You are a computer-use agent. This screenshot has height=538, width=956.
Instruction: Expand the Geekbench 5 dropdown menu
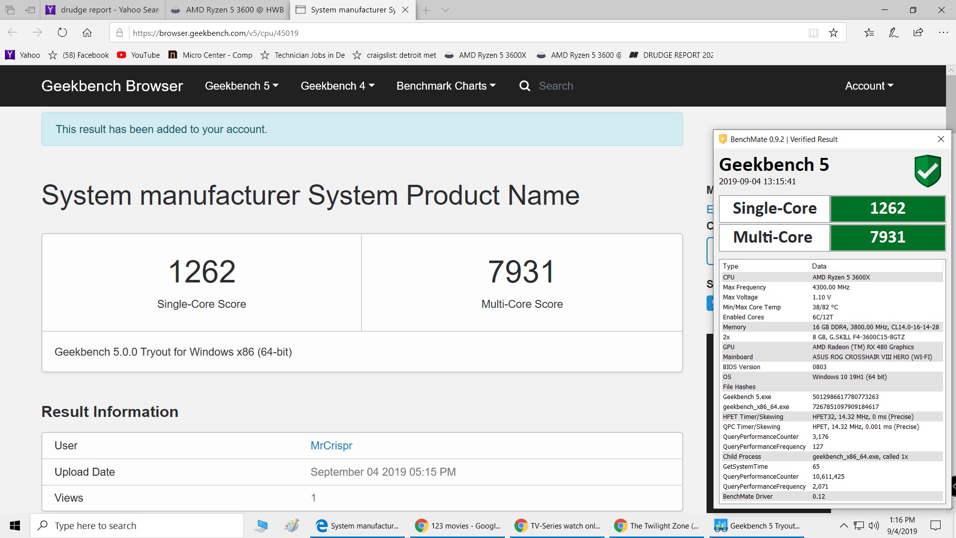coord(241,86)
